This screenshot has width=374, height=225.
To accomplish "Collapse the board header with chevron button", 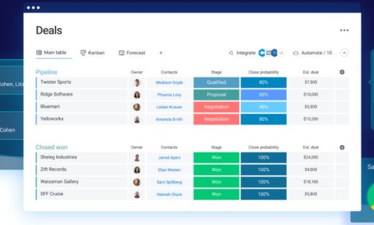I will (344, 53).
